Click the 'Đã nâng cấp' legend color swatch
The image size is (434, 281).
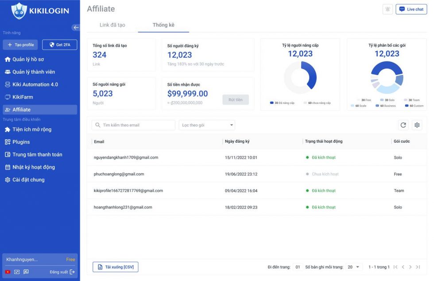pos(271,103)
